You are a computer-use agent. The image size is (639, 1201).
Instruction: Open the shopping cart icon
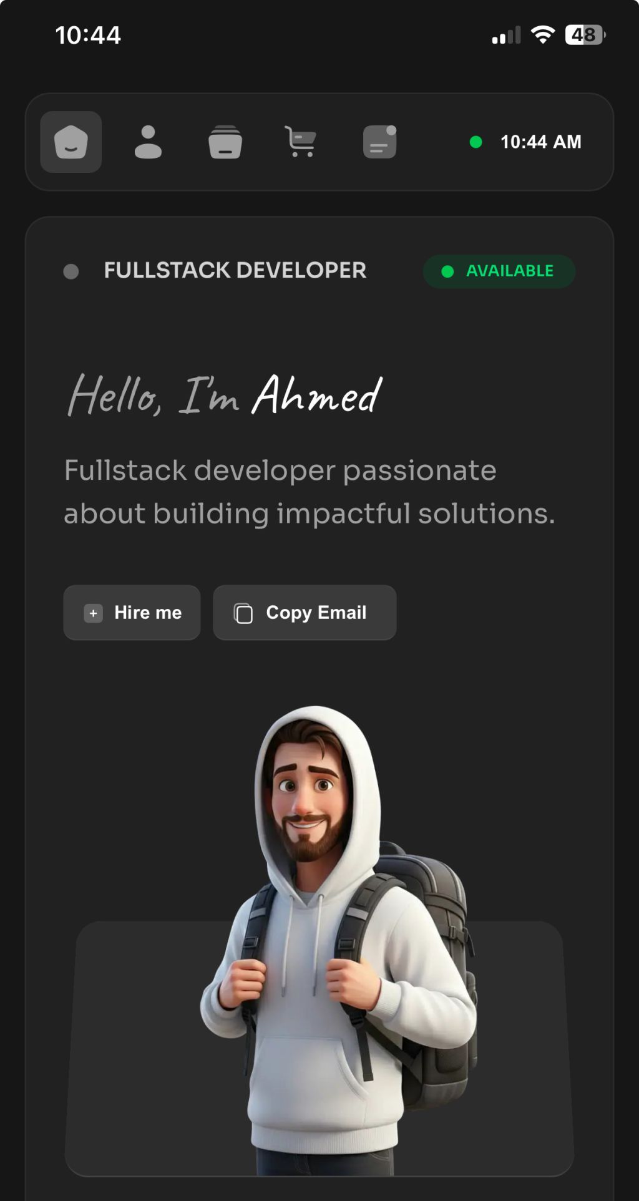coord(301,142)
